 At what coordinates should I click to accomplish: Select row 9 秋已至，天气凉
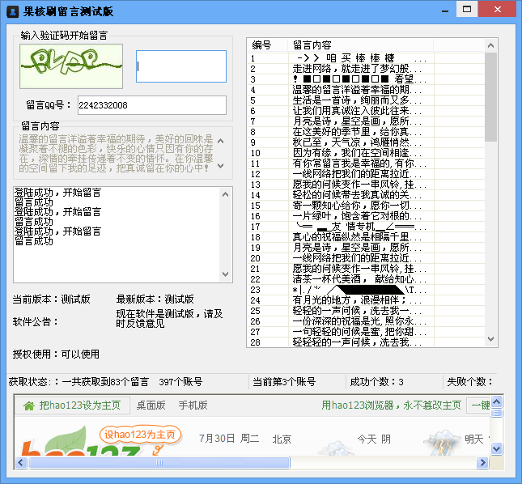[366, 142]
